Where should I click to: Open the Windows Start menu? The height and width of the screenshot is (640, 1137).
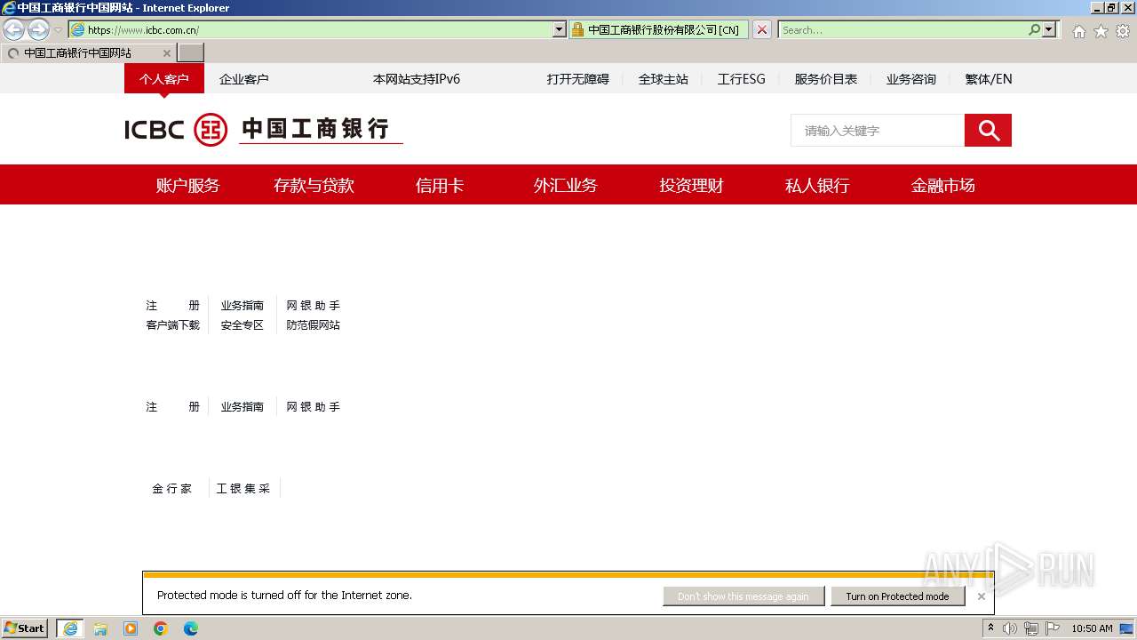25,628
